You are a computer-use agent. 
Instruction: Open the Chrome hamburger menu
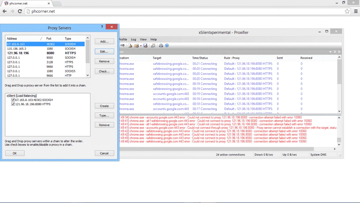coord(356,11)
